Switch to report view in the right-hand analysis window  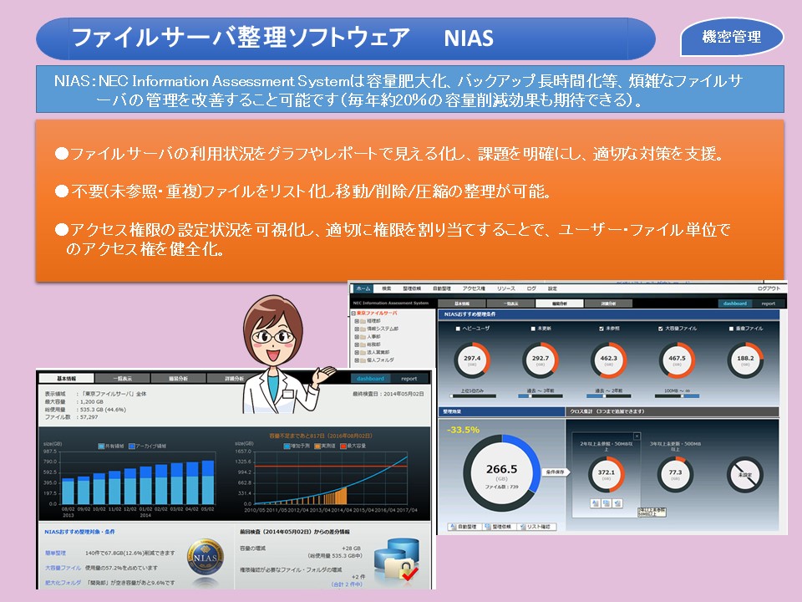[x=768, y=304]
